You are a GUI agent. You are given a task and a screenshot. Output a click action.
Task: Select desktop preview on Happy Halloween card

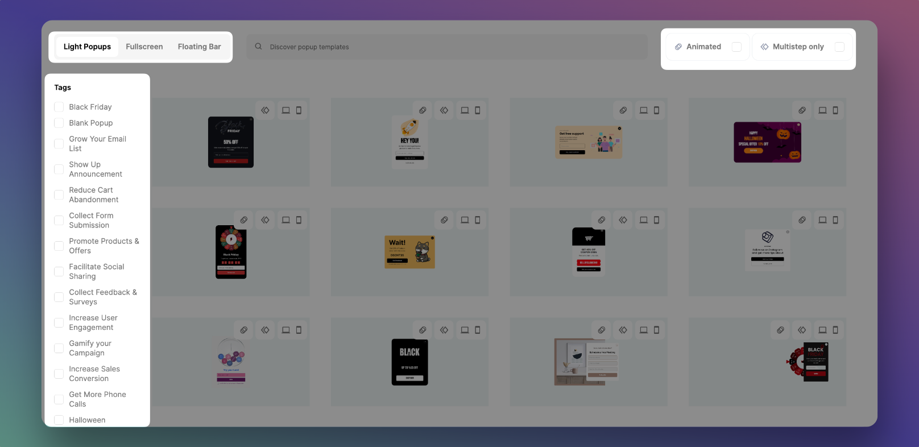coord(822,110)
